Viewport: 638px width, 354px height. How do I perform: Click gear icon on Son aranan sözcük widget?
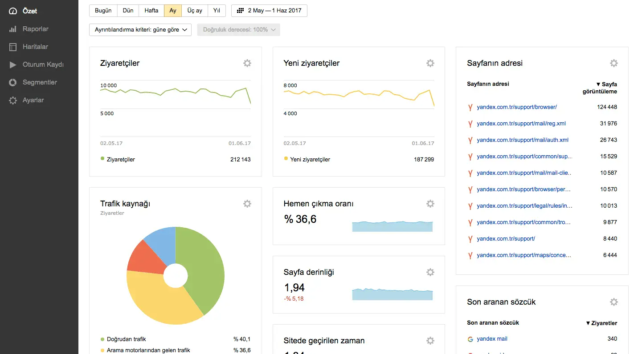613,302
